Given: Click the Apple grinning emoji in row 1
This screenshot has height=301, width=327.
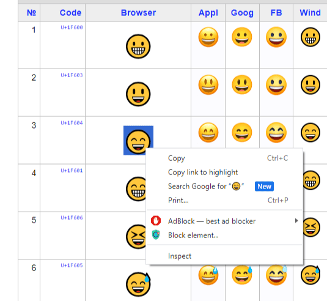Looking at the screenshot, I should tap(208, 37).
